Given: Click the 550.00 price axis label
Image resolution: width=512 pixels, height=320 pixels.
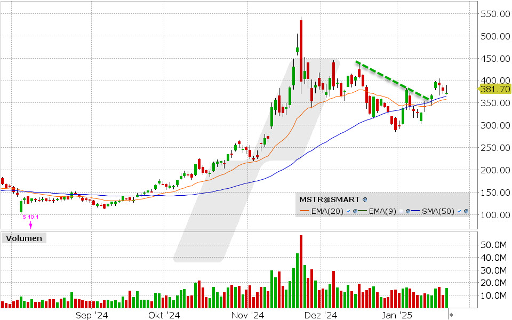Looking at the screenshot, I should (x=495, y=14).
